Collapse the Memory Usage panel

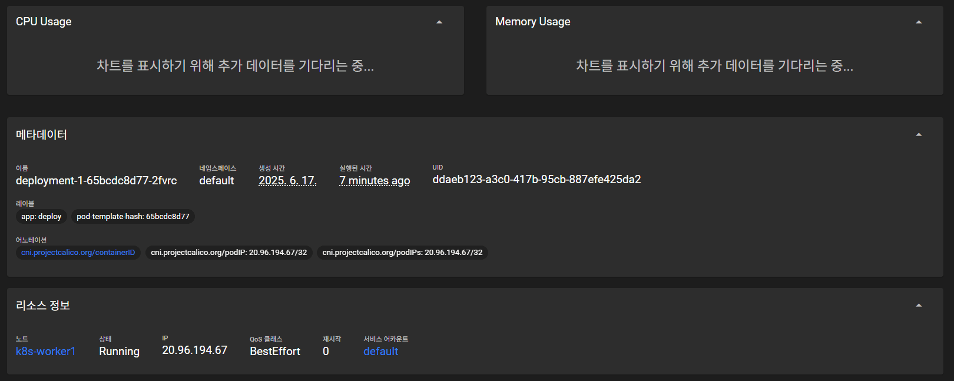pyautogui.click(x=919, y=22)
